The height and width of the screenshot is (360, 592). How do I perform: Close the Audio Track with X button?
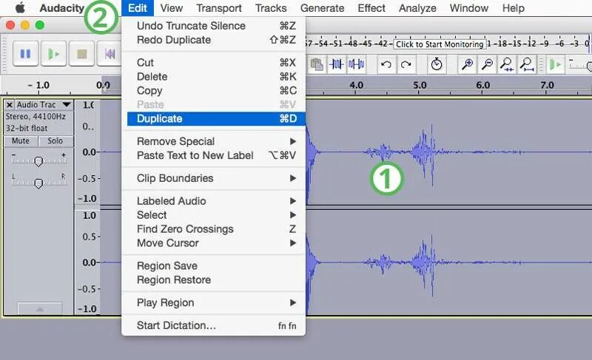(x=10, y=105)
